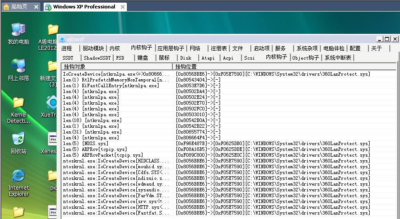The image size is (400, 219).
Task: Open 网上邻居 desktop icon
Action: point(18,70)
